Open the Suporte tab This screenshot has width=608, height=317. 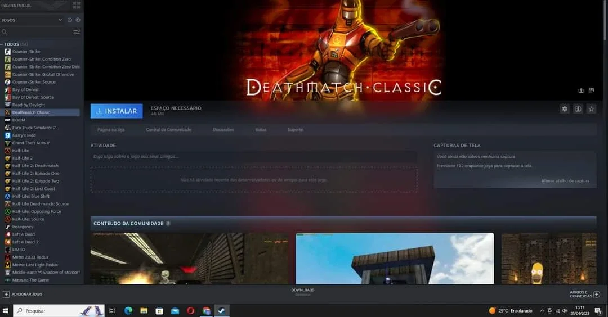(296, 130)
